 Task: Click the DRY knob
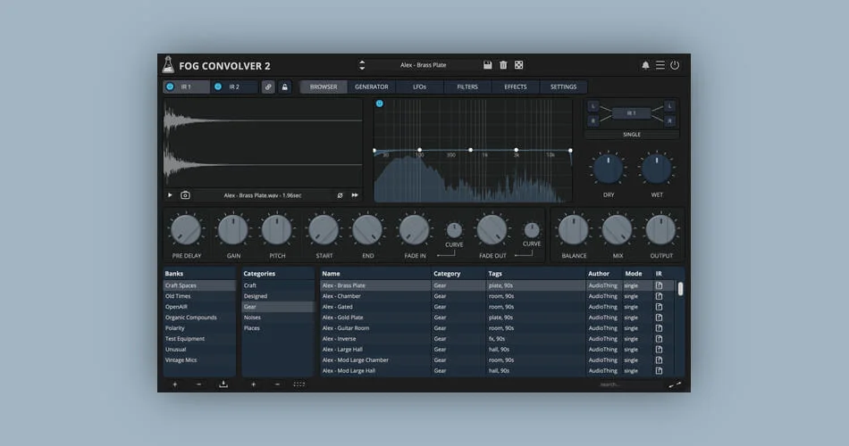click(x=608, y=168)
